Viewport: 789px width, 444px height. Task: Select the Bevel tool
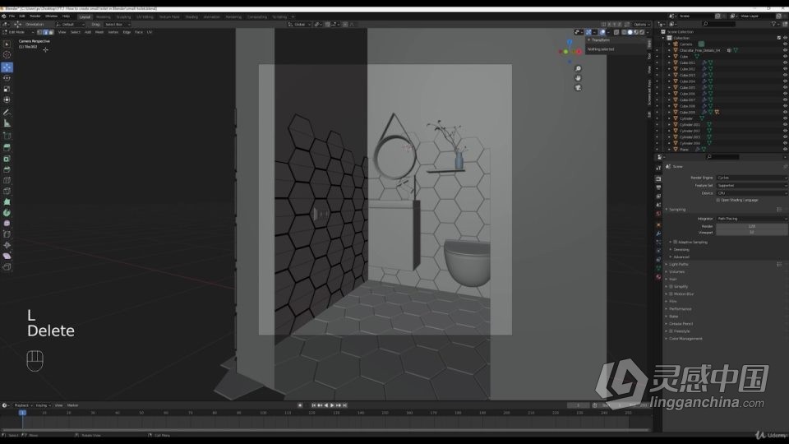(7, 169)
